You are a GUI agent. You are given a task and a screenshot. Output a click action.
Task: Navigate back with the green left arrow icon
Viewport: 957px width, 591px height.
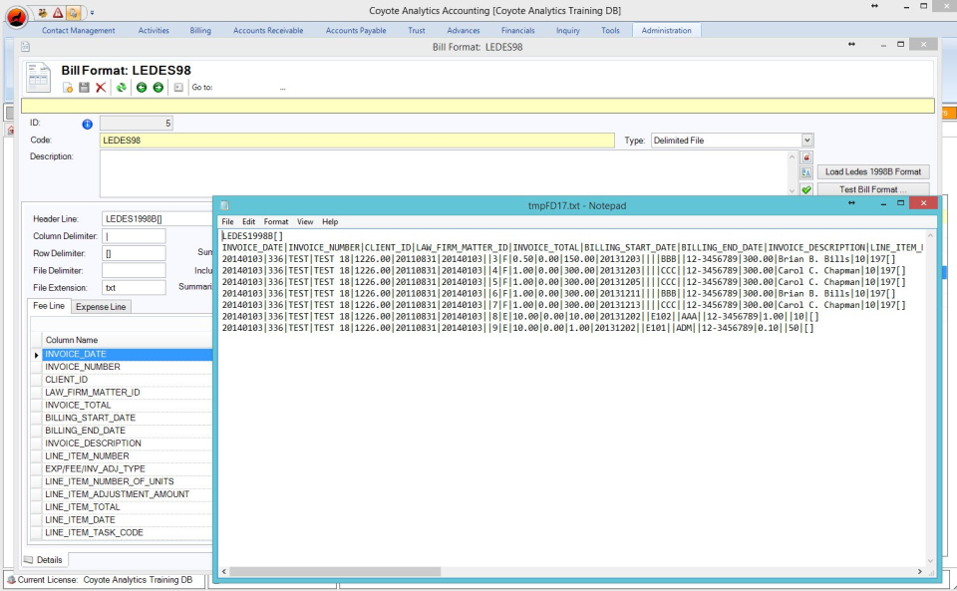pos(140,87)
